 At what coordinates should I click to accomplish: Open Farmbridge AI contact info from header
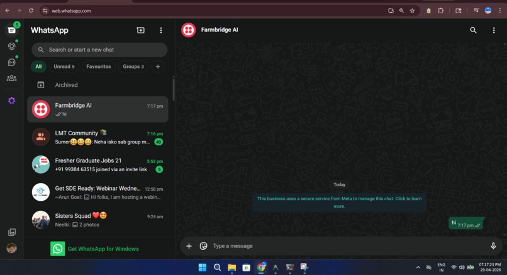click(220, 30)
